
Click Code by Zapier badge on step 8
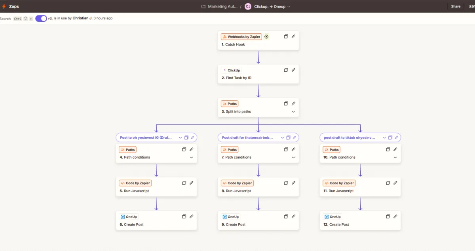(237, 183)
